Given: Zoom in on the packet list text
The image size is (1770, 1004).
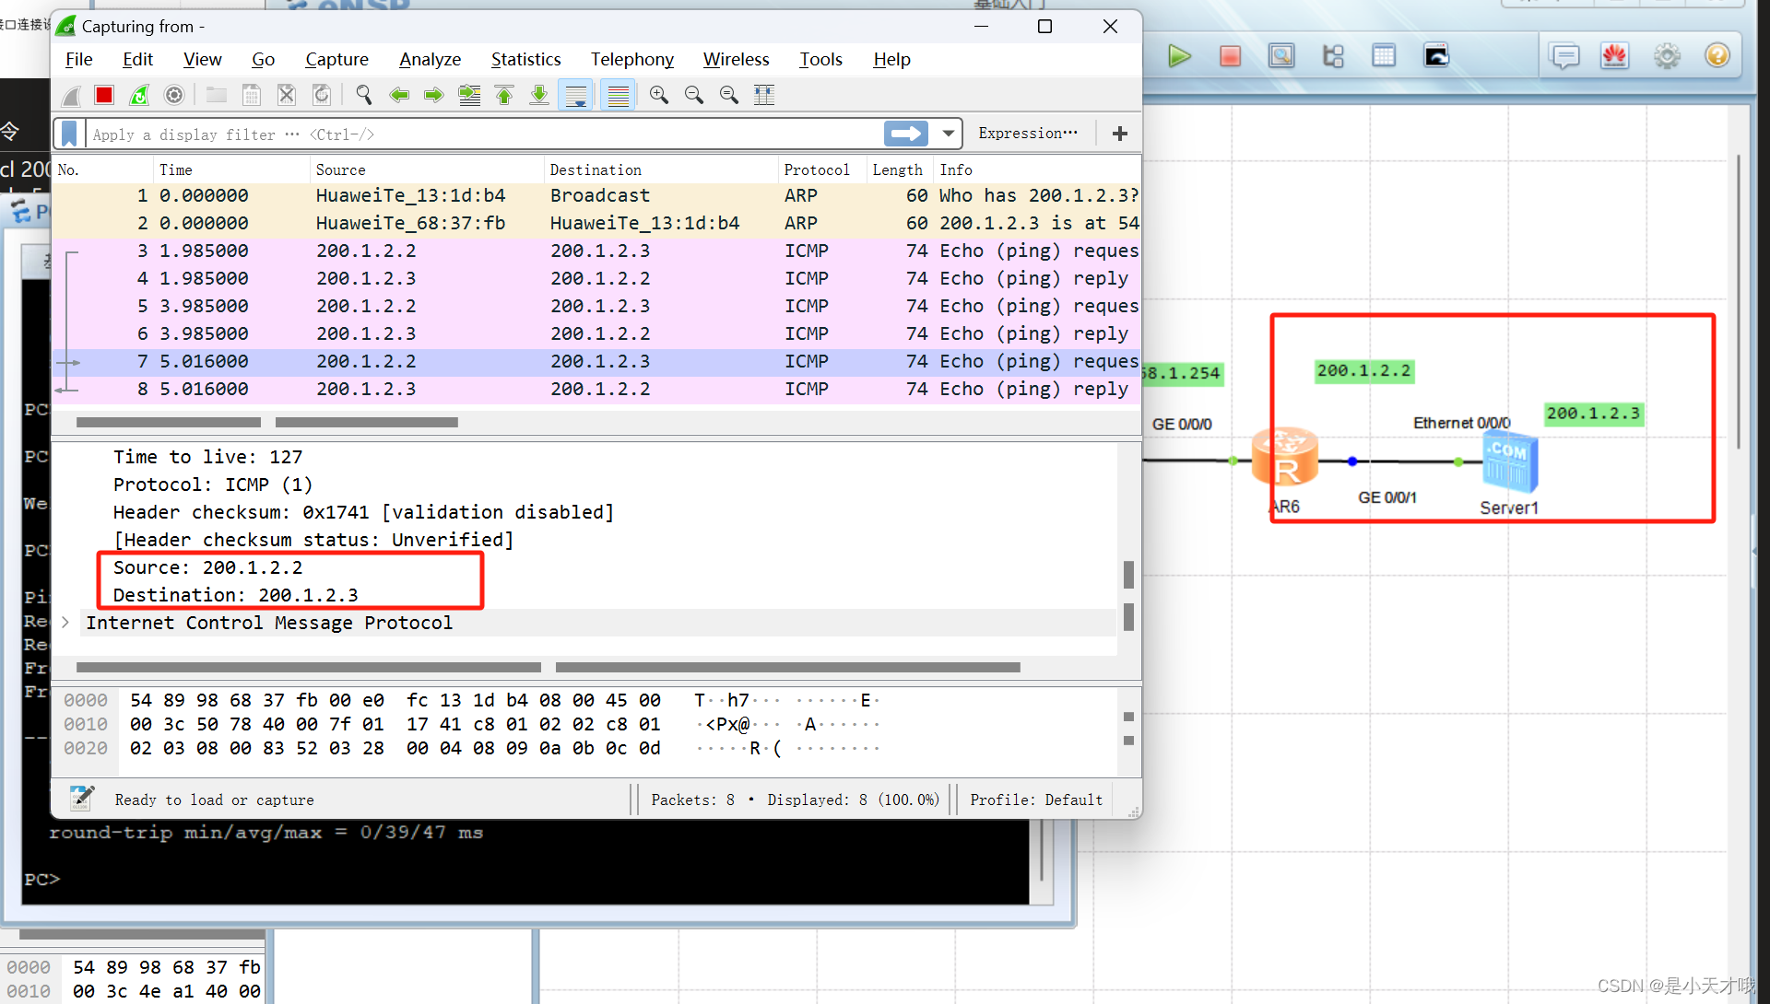Looking at the screenshot, I should point(658,95).
